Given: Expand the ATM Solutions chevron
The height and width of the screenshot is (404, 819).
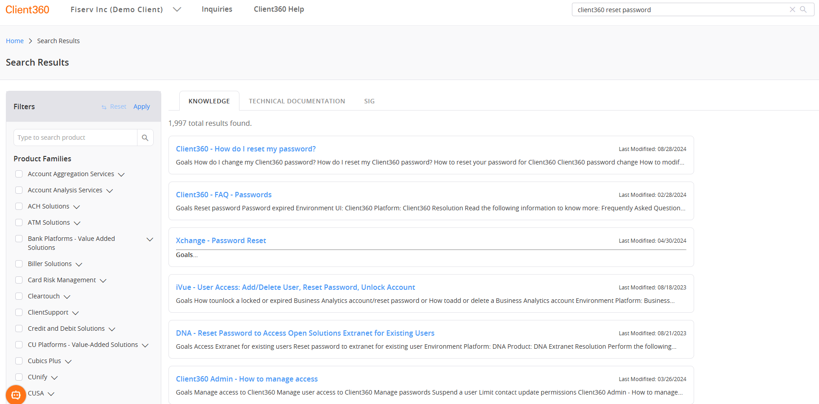Looking at the screenshot, I should [77, 223].
